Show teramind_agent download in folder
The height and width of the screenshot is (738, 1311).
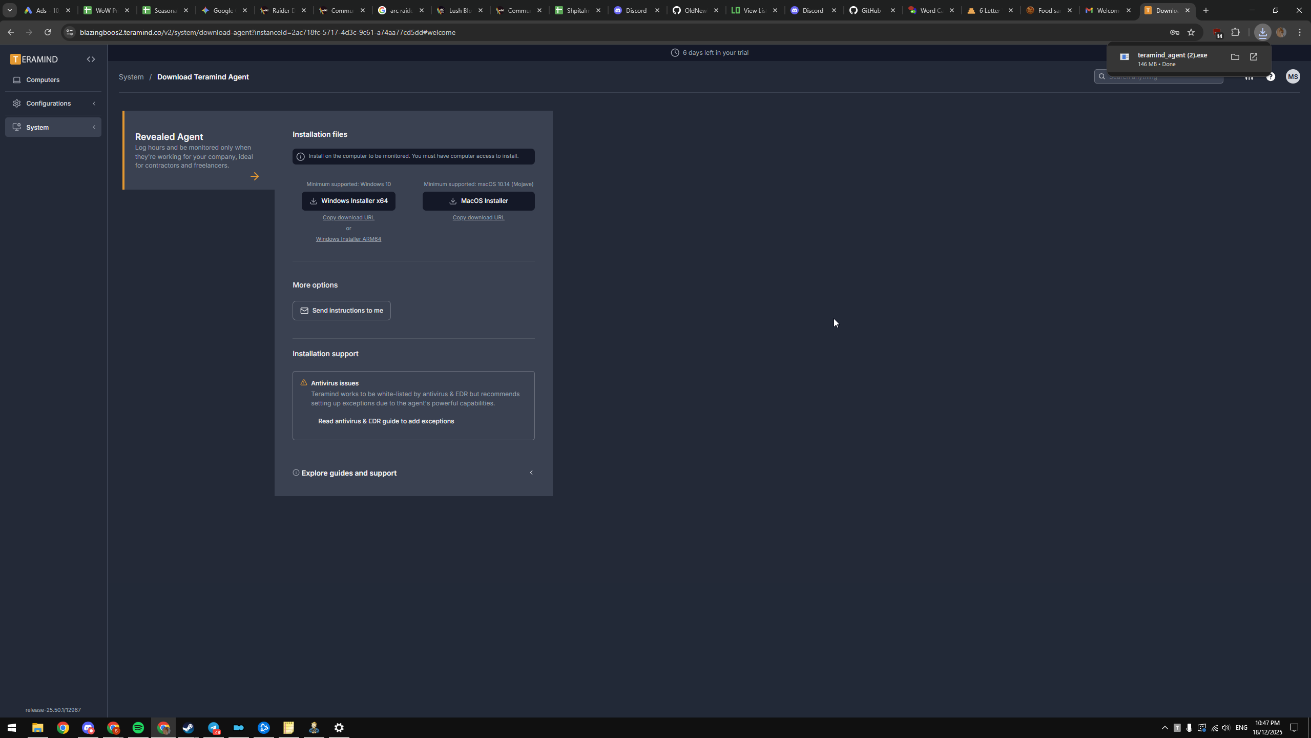tap(1235, 57)
